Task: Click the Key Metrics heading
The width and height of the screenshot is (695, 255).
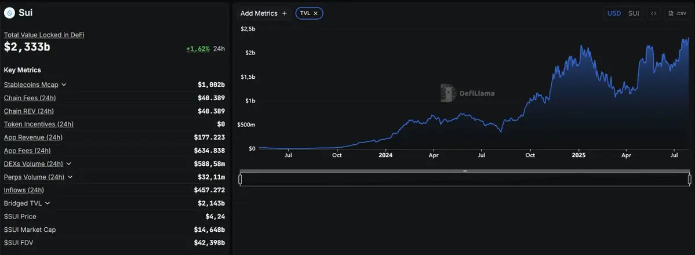Action: point(22,70)
